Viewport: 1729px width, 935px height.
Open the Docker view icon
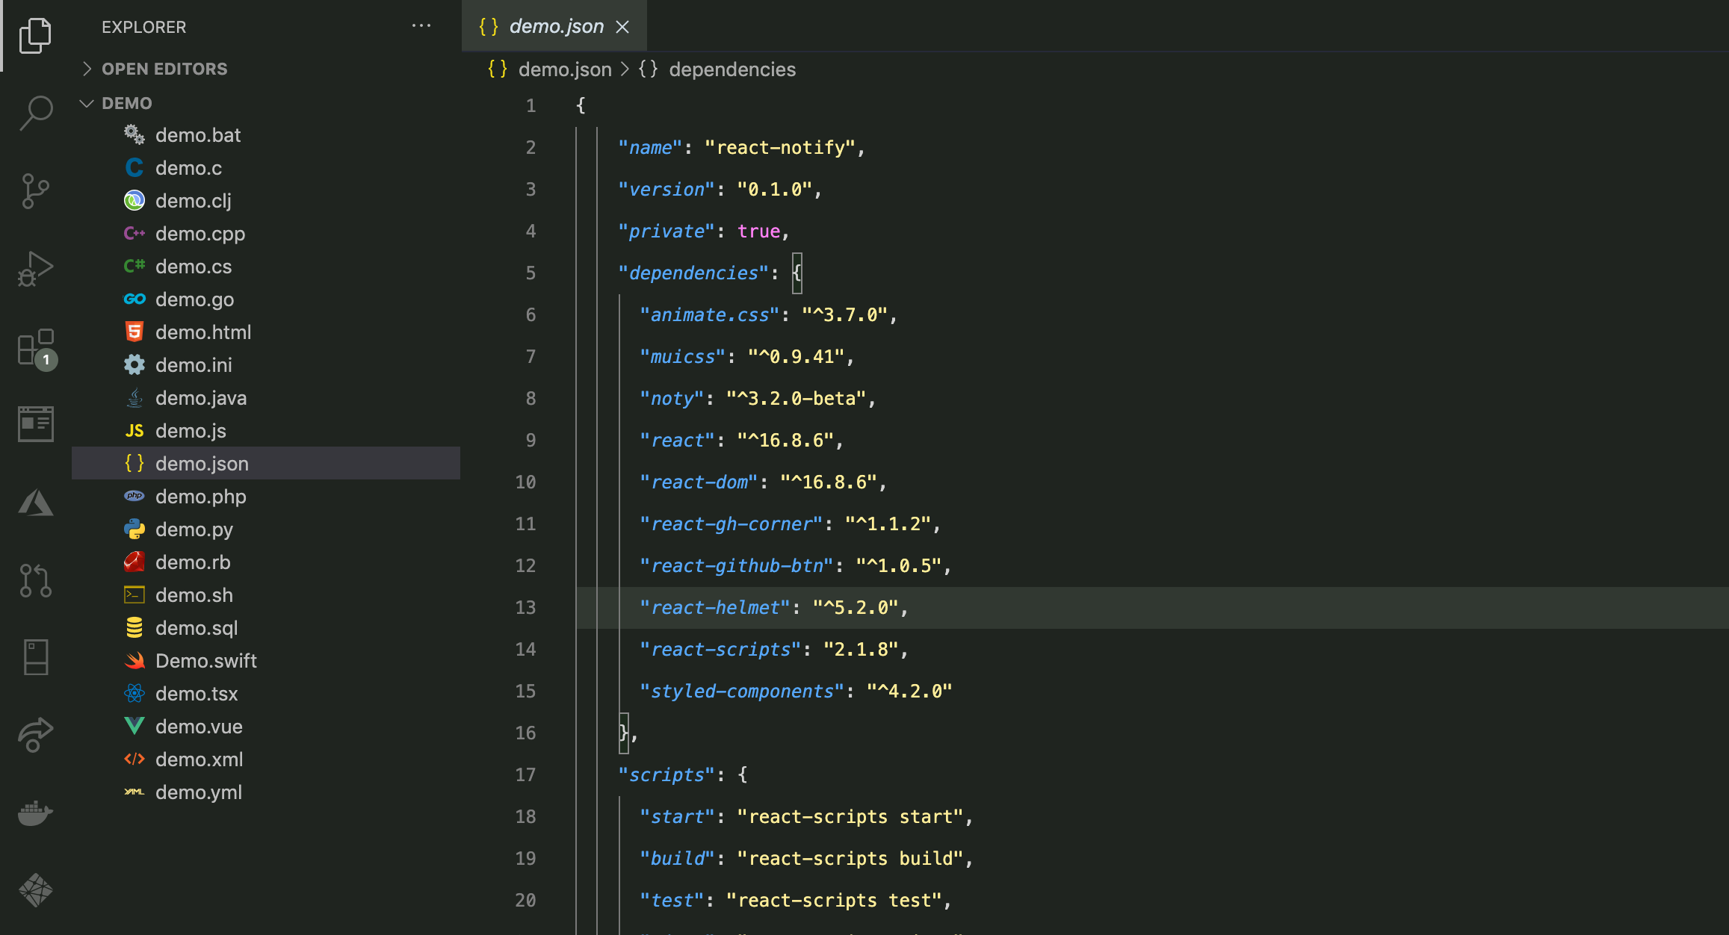36,813
